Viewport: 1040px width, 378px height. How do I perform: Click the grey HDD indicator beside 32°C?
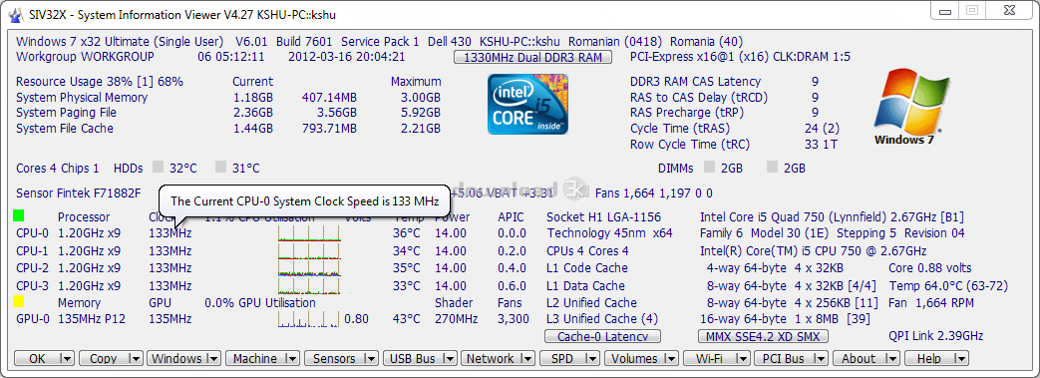158,168
